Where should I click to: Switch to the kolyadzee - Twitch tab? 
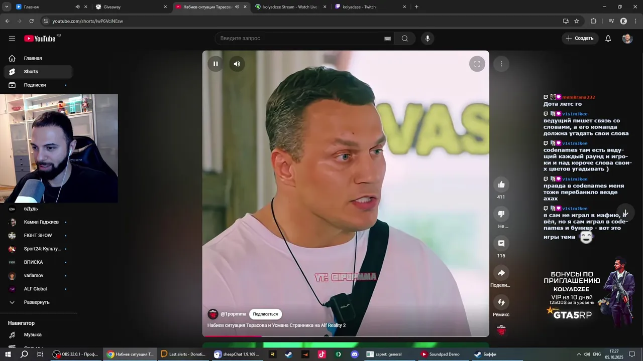pos(370,7)
